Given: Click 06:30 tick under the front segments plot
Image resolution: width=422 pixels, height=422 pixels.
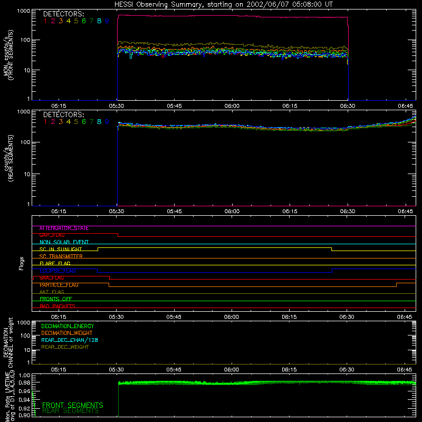Looking at the screenshot, I should point(348,106).
